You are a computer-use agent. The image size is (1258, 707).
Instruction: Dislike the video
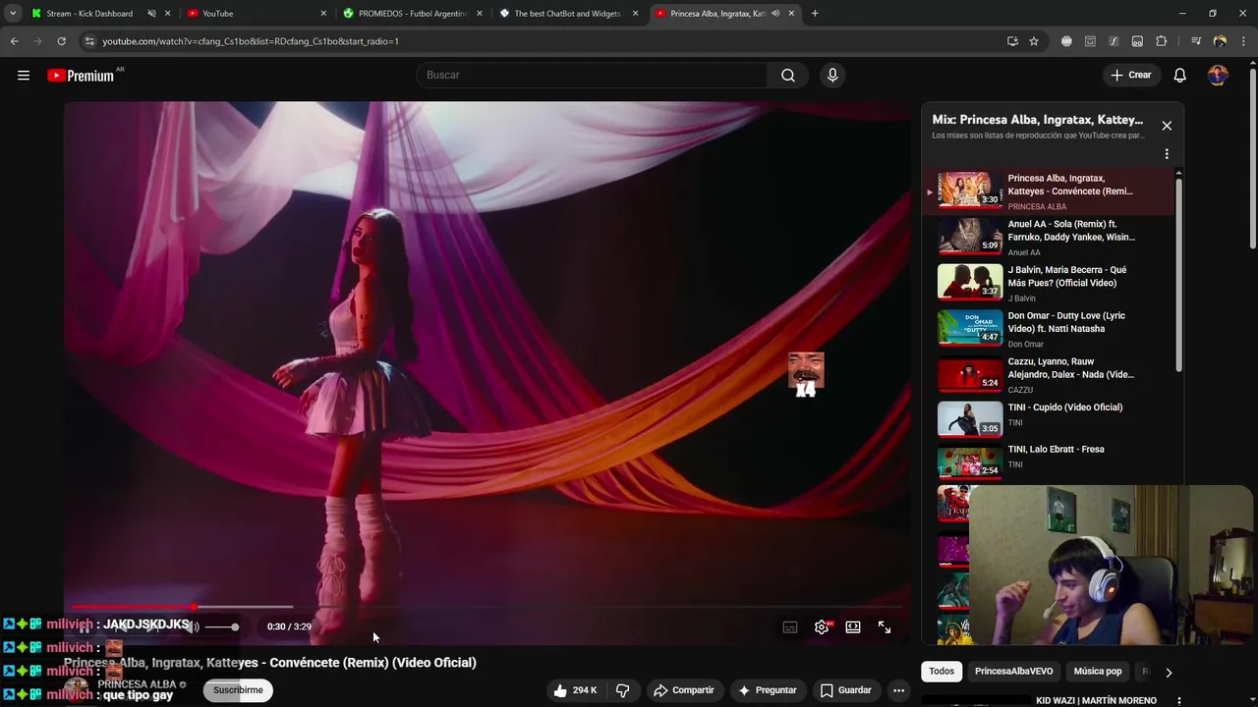(x=622, y=690)
